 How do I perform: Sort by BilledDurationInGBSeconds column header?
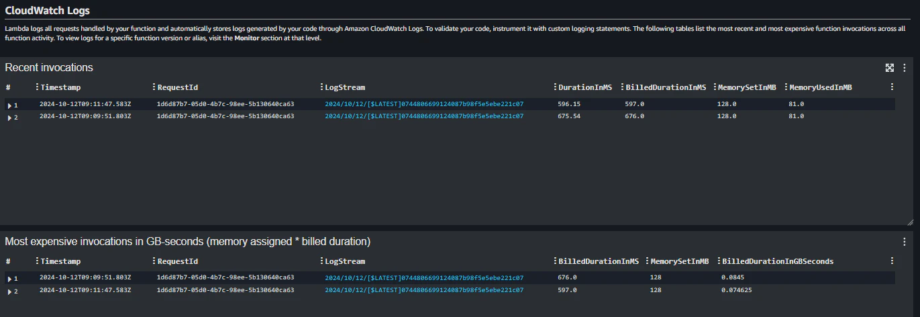pyautogui.click(x=778, y=261)
